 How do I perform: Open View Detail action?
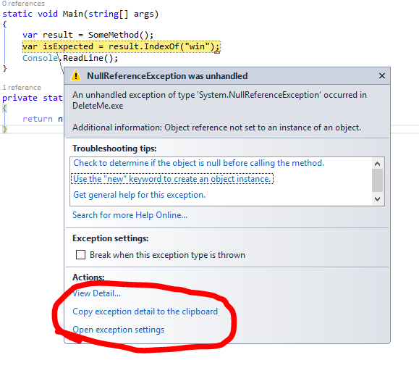96,293
